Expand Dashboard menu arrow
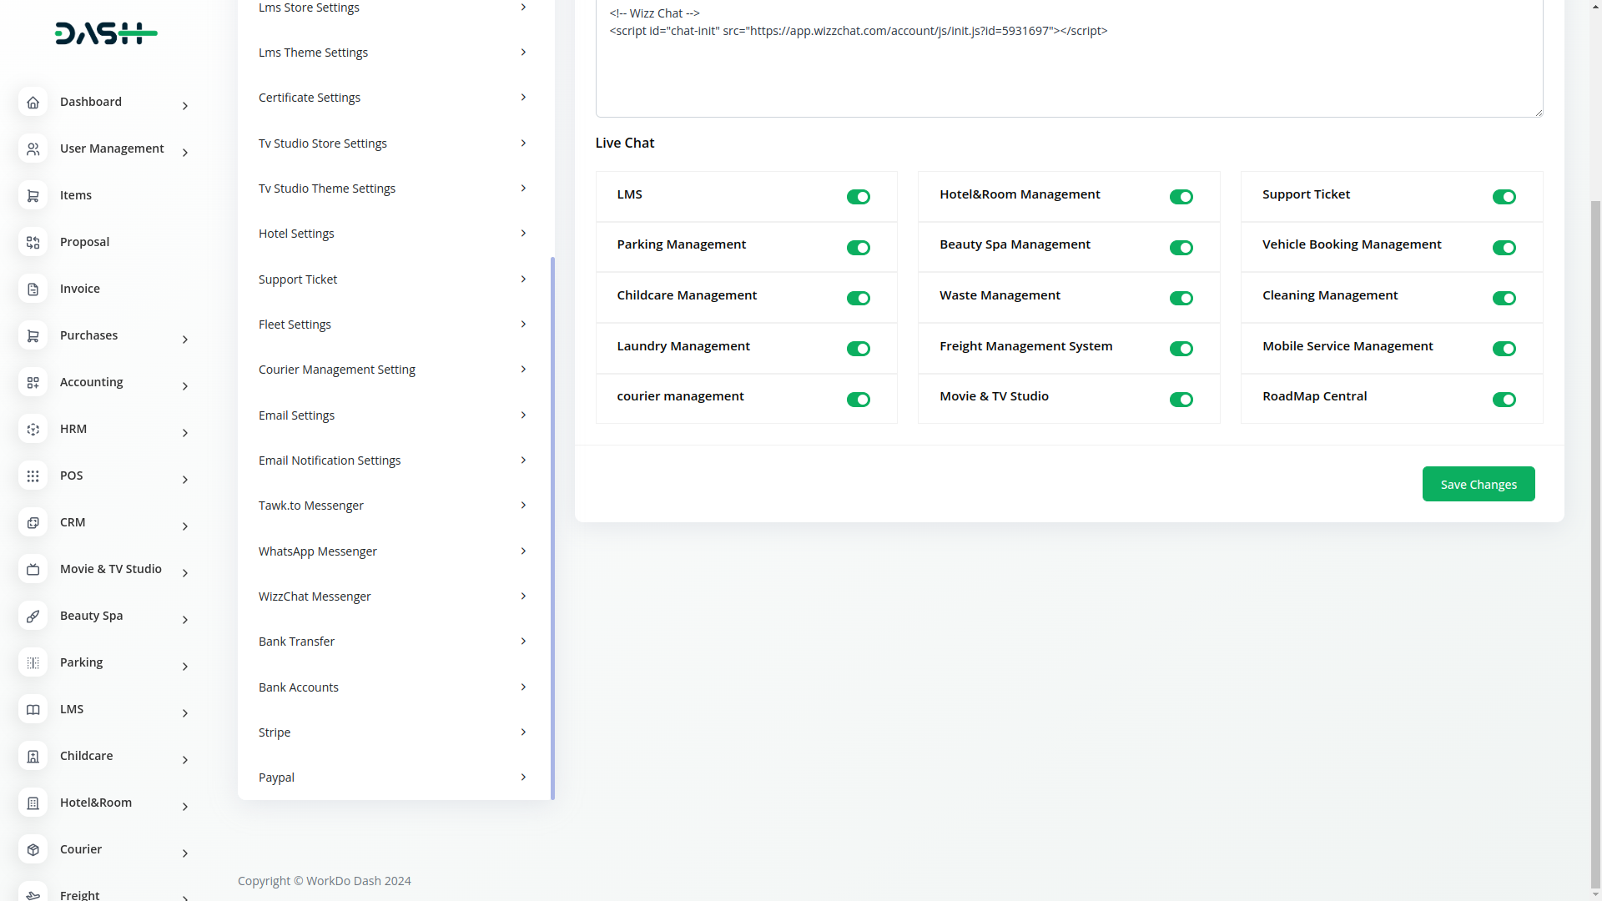 coord(185,106)
